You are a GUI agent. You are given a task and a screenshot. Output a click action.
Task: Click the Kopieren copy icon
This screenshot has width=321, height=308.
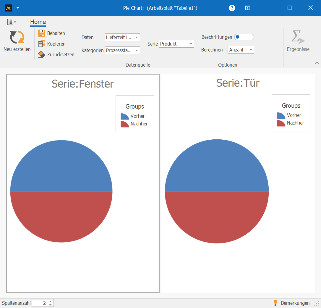click(42, 44)
